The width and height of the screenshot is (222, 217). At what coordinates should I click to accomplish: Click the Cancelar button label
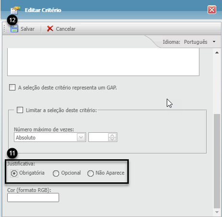pos(66,29)
